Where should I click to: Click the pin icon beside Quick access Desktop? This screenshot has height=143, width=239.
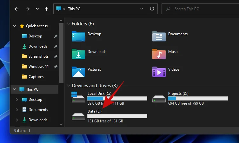pos(56,36)
